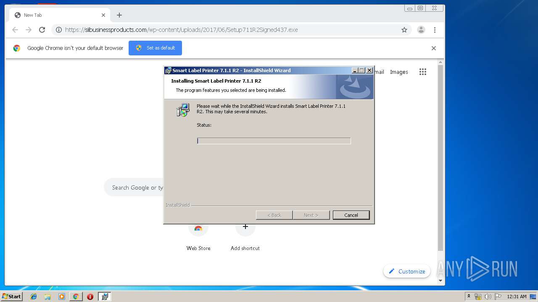Viewport: 538px width, 302px height.
Task: Show hidden system tray icons
Action: click(x=469, y=297)
